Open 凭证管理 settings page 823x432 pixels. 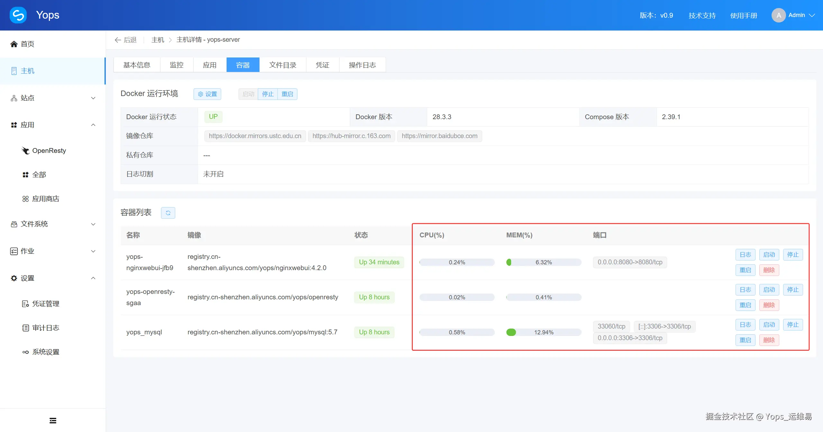(x=45, y=304)
